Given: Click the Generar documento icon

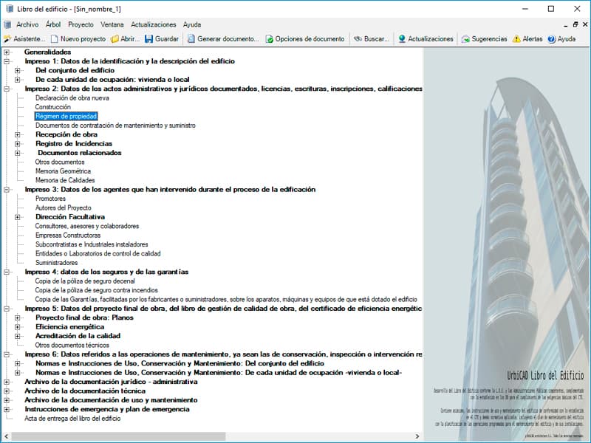Looking at the screenshot, I should pyautogui.click(x=191, y=39).
